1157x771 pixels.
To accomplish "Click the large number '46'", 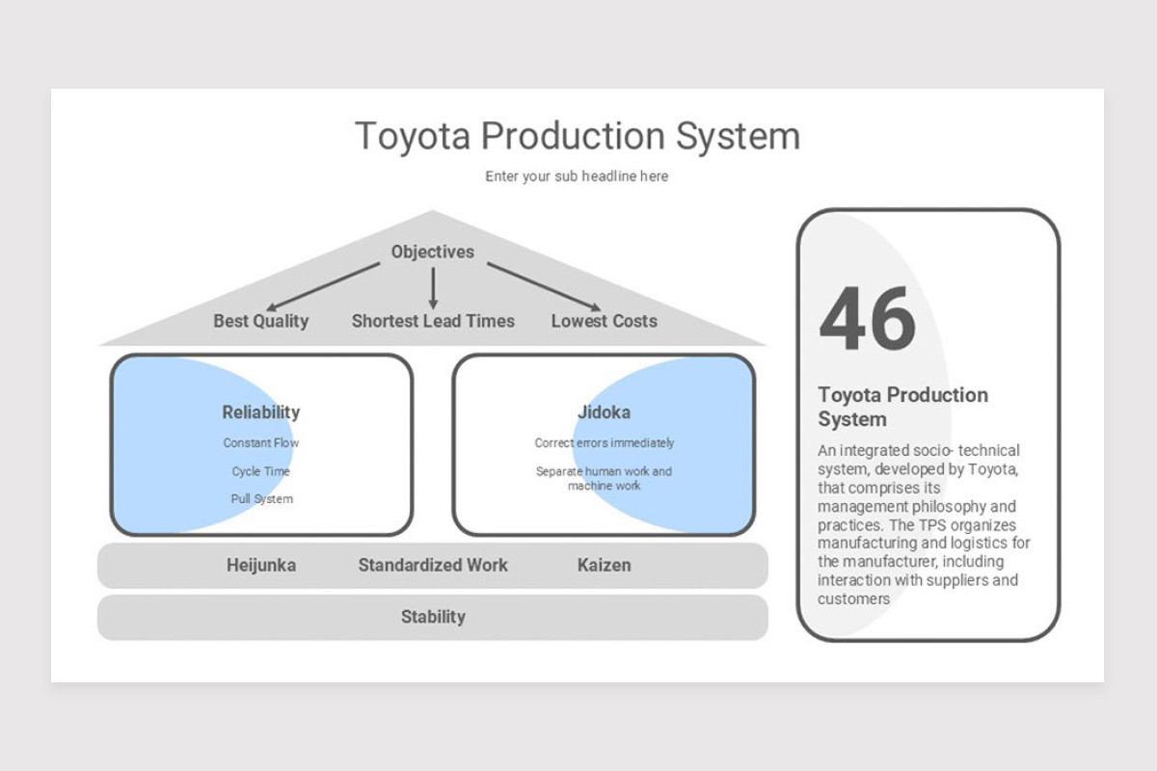I will [868, 319].
